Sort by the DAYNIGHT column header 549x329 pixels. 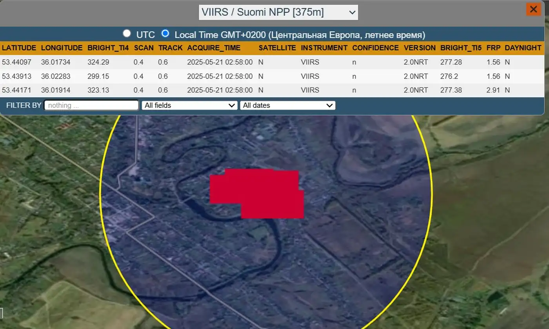pos(523,48)
